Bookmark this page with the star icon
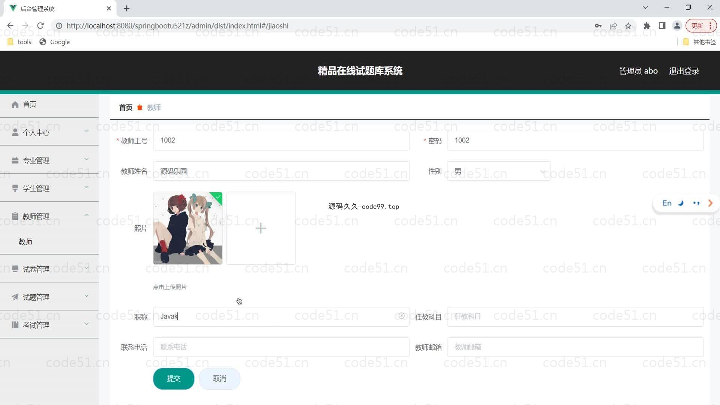This screenshot has height=405, width=720. click(x=628, y=25)
